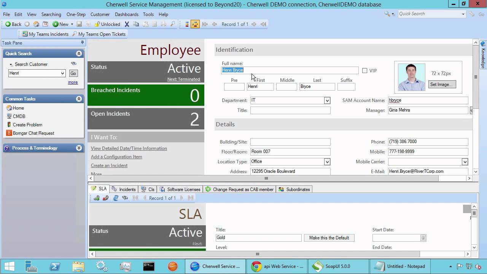Open the File menu

coord(6,14)
